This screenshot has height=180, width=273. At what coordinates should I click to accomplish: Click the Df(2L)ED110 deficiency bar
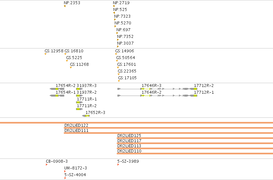(195, 154)
